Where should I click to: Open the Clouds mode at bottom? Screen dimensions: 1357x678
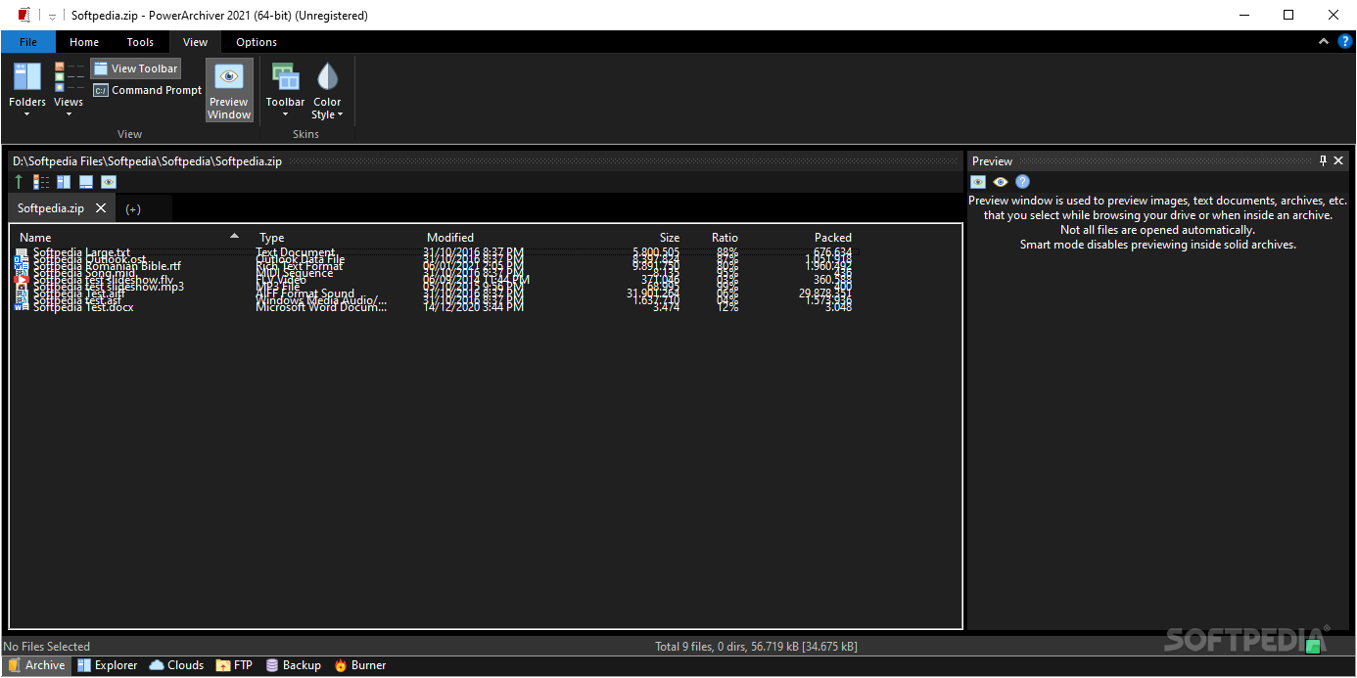click(176, 665)
